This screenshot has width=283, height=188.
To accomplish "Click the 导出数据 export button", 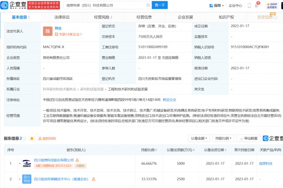I will click(249, 138).
